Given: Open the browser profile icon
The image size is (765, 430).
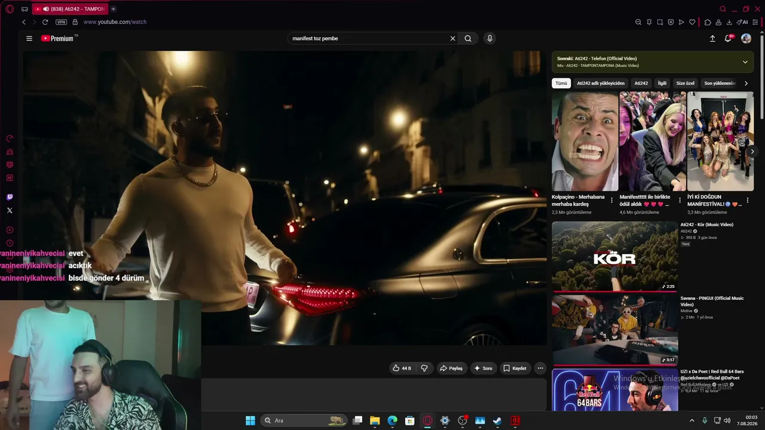Looking at the screenshot, I should click(x=718, y=22).
